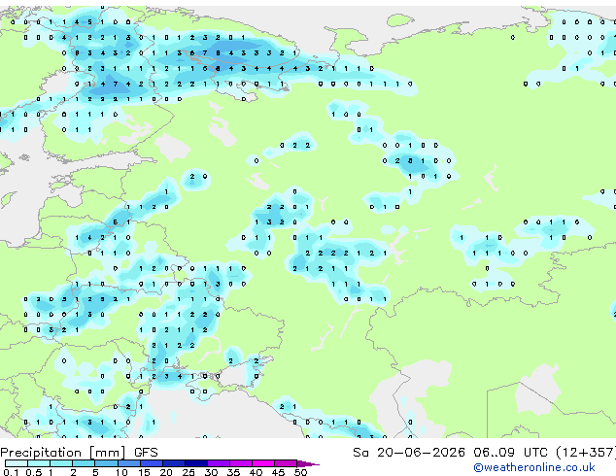The width and height of the screenshot is (616, 476).
Task: Click the 35–40 mm violet swatch
Action: [x=241, y=463]
